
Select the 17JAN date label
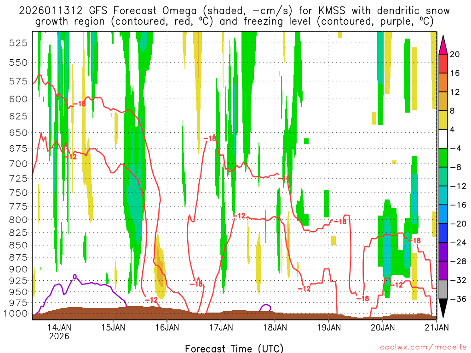point(221,327)
